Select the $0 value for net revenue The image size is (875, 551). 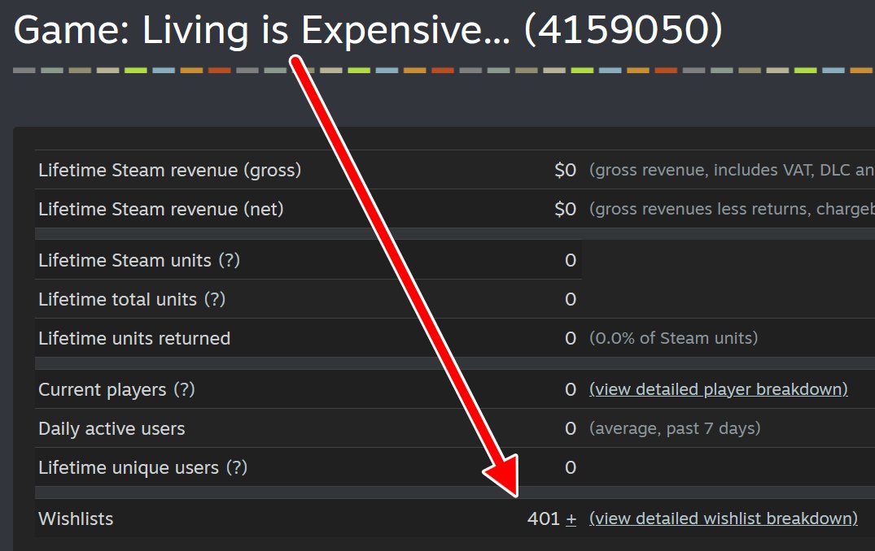(565, 209)
